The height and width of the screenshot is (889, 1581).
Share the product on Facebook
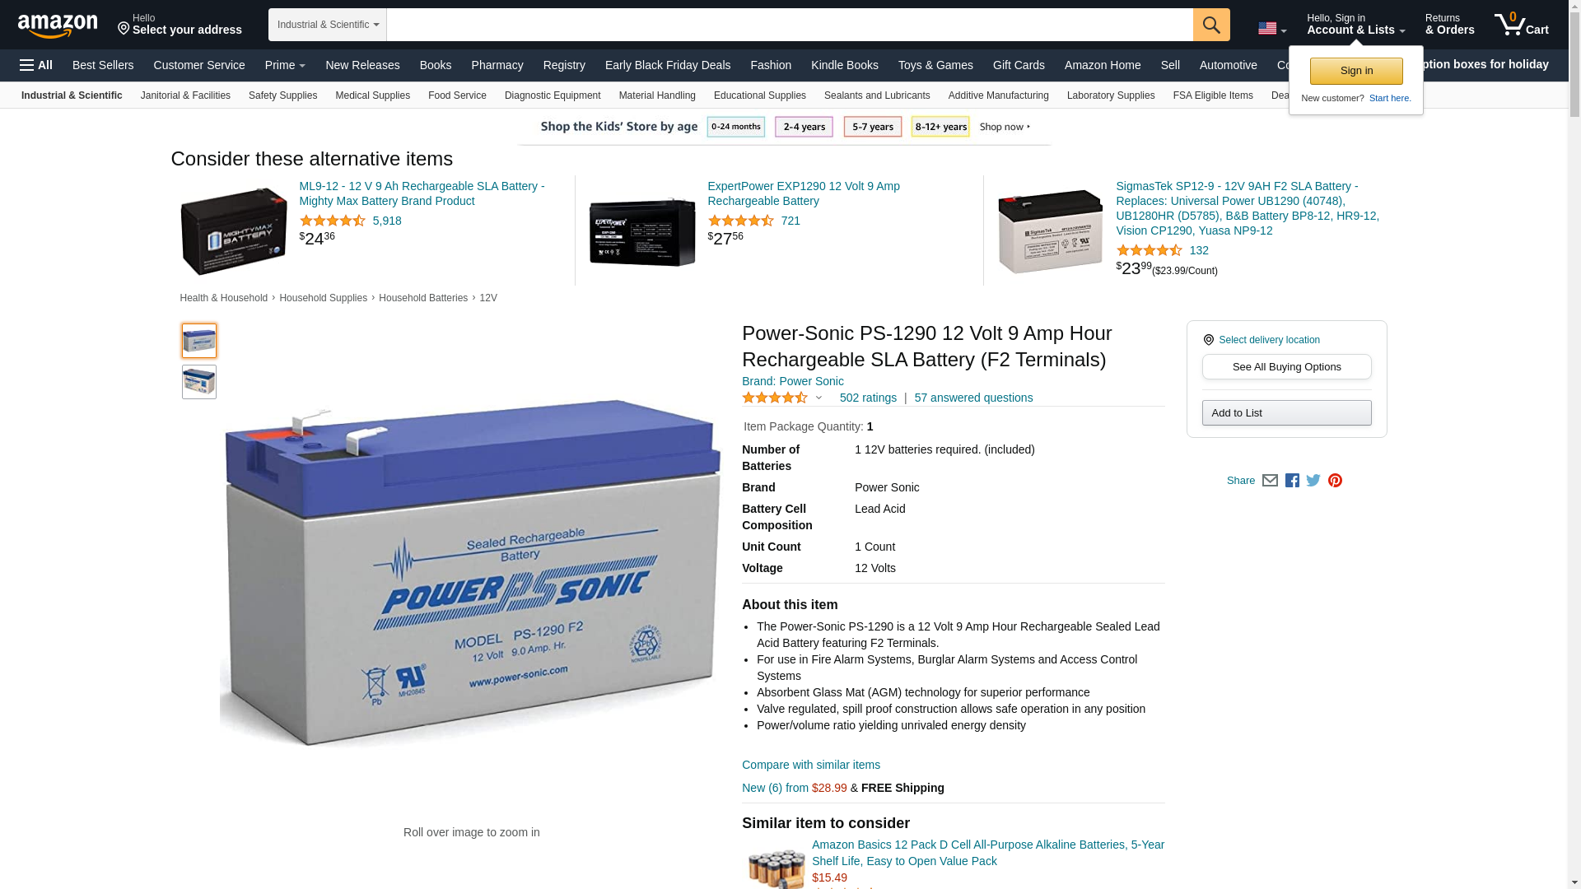tap(1292, 481)
